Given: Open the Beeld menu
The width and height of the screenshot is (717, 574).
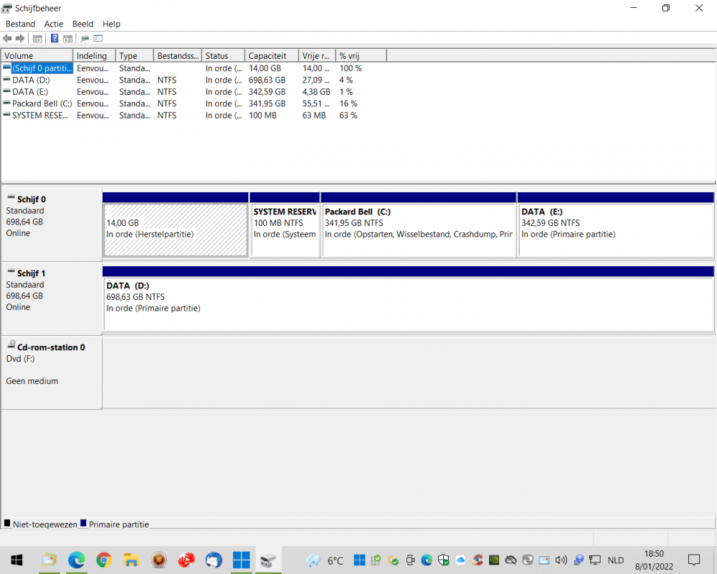Looking at the screenshot, I should click(82, 24).
